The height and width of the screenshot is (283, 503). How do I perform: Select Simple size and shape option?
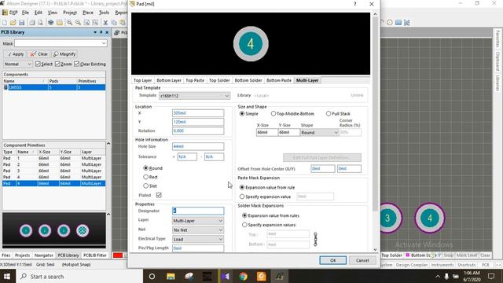242,113
